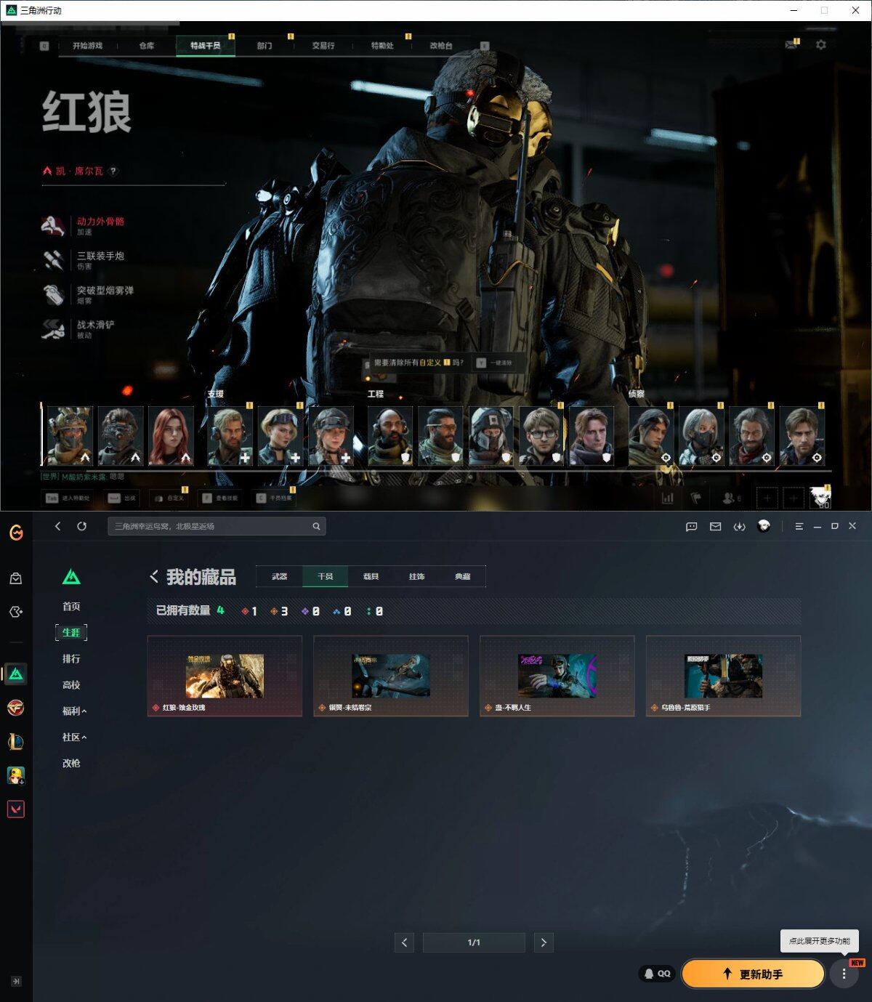
Task: Select the glasses-wearing engineer operator portrait
Action: pos(541,436)
